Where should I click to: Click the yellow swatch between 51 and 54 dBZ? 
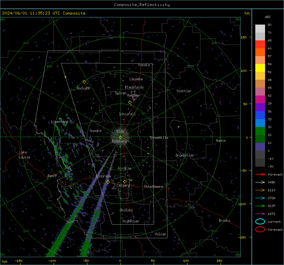tap(260, 68)
